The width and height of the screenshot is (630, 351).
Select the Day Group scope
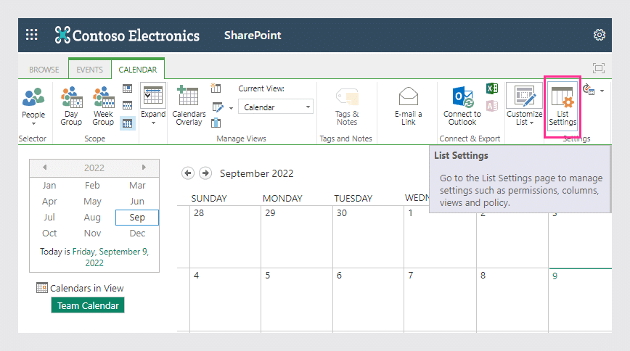pos(71,107)
